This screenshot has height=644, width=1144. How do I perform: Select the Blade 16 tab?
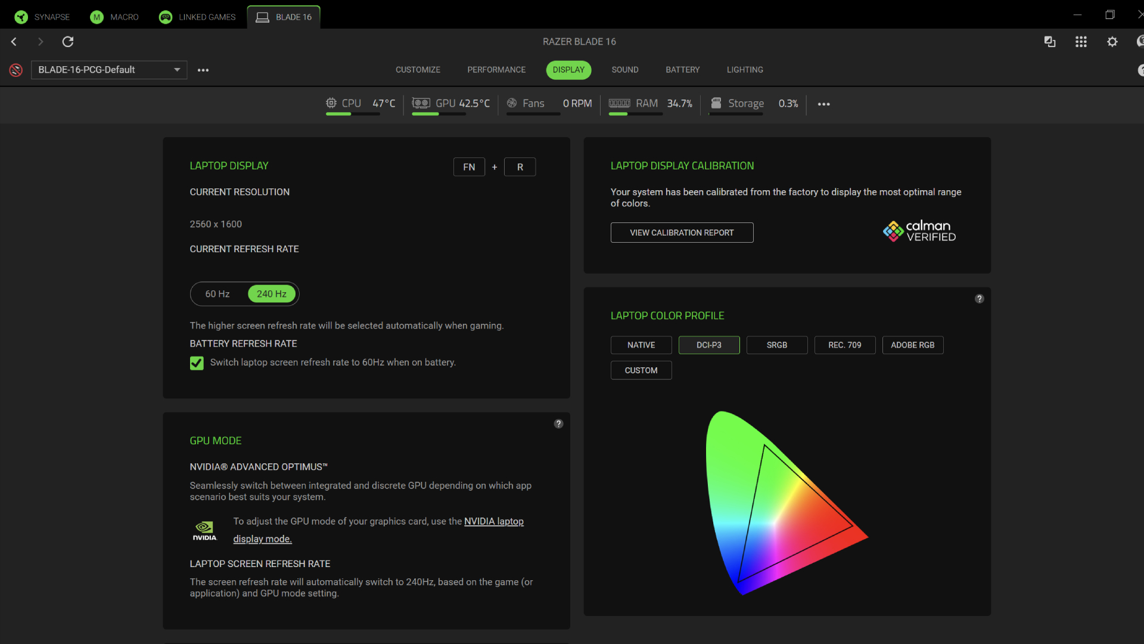pyautogui.click(x=284, y=17)
